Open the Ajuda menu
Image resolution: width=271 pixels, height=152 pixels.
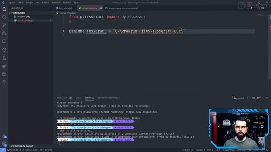point(76,3)
